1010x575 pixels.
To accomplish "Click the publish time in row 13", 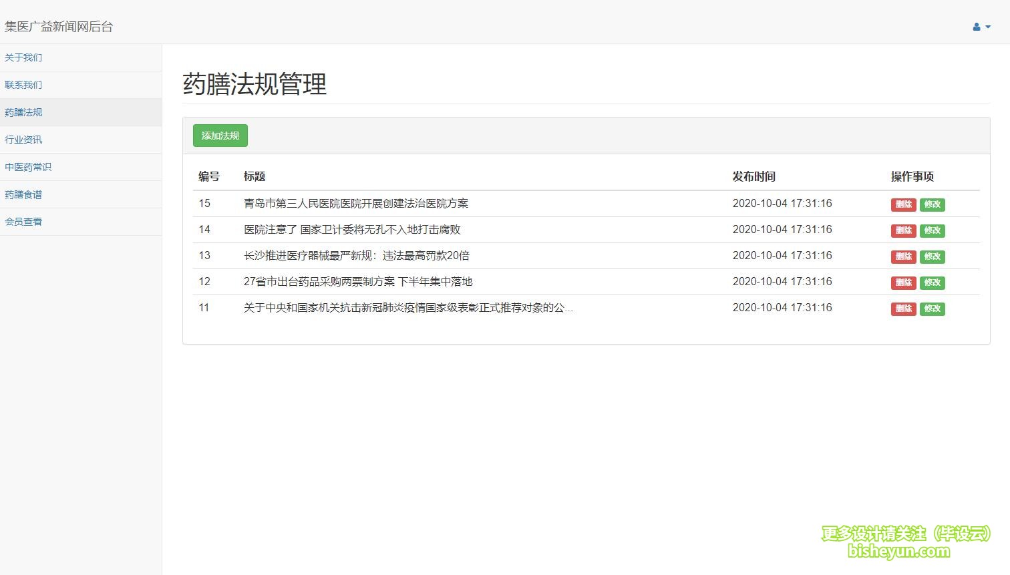I will tap(782, 255).
